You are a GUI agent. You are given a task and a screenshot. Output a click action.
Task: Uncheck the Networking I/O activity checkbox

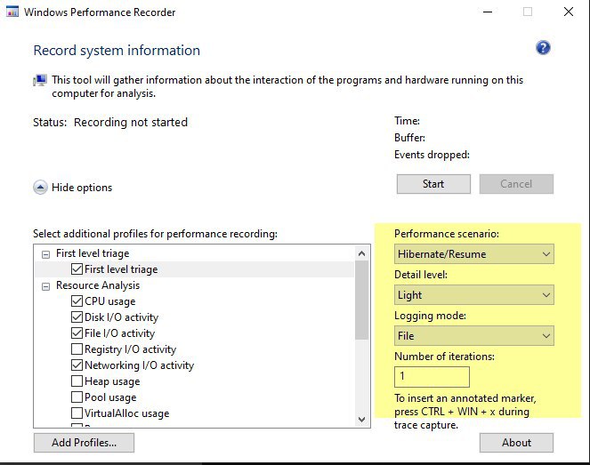(x=77, y=365)
